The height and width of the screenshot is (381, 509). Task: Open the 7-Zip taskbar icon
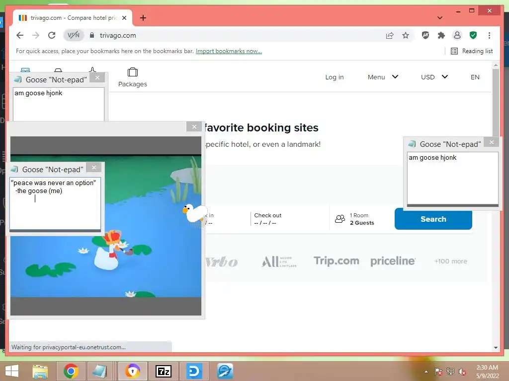pyautogui.click(x=163, y=371)
